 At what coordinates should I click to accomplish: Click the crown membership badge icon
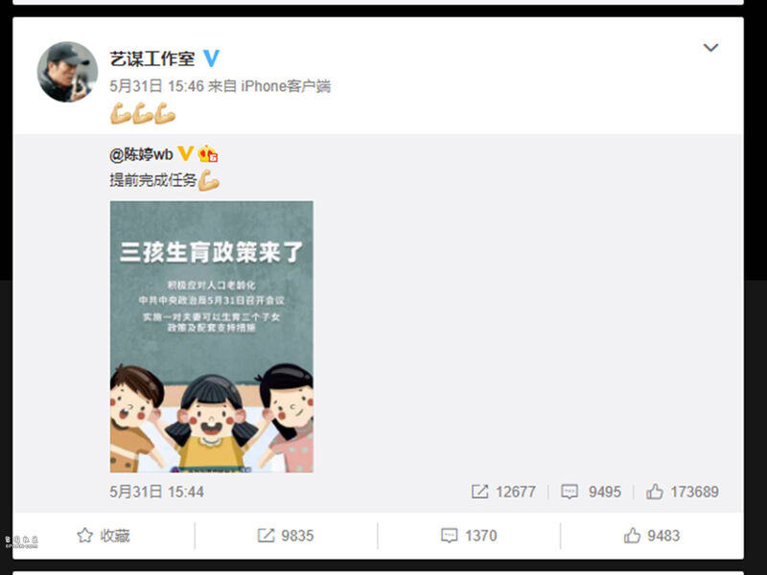pos(208,153)
